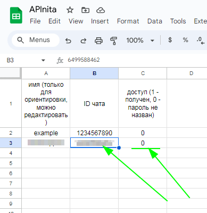
Task: Select row 5 header
Action: (11, 163)
